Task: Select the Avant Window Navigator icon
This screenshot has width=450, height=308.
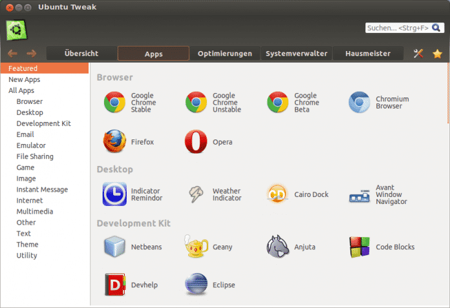Action: (359, 196)
